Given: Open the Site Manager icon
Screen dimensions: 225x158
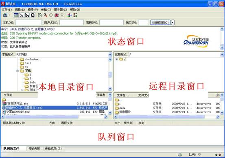Looking at the screenshot, I should [5, 15].
